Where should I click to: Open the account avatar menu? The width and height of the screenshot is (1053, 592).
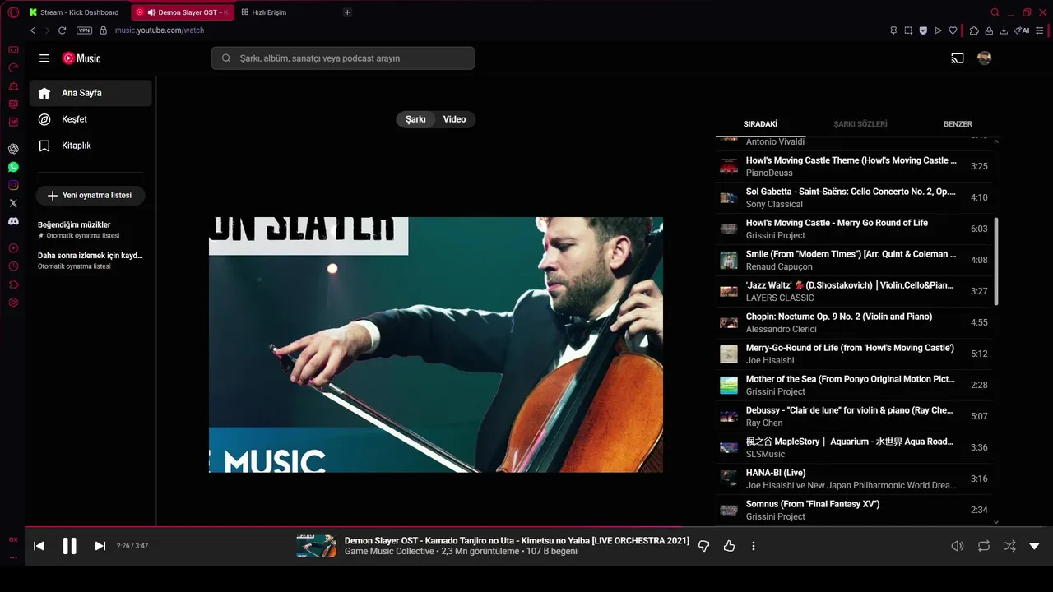pyautogui.click(x=984, y=58)
